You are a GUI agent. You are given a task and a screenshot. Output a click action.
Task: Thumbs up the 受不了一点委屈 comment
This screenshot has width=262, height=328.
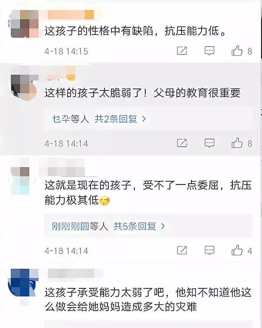pos(237,250)
